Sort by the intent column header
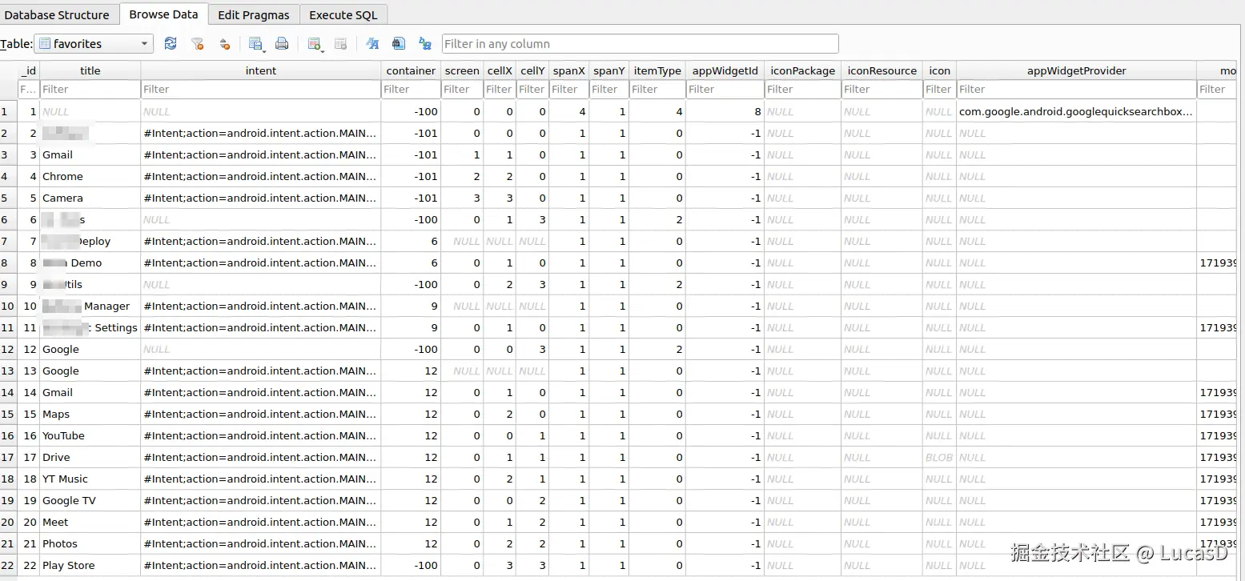The width and height of the screenshot is (1245, 581). pyautogui.click(x=261, y=70)
